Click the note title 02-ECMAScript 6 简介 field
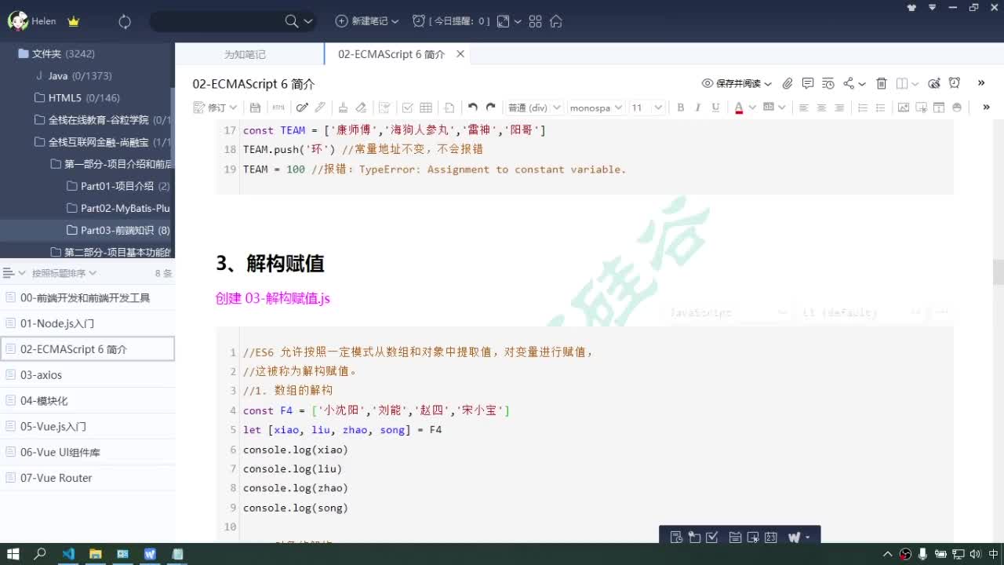Viewport: 1004px width, 565px height. 253,84
